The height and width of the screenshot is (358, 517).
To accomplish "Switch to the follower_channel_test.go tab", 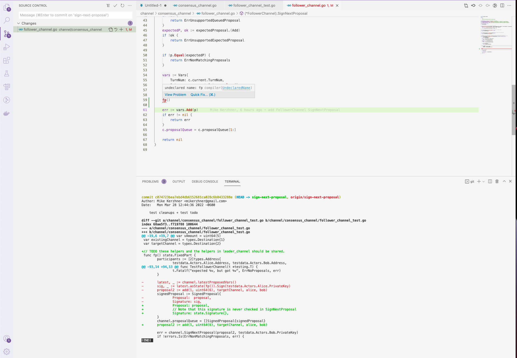I will point(254,6).
